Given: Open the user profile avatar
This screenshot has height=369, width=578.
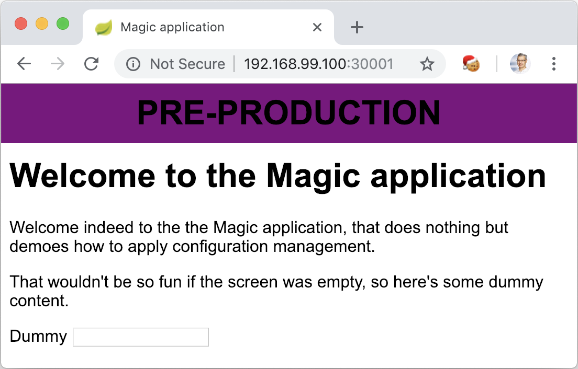Looking at the screenshot, I should [x=520, y=64].
